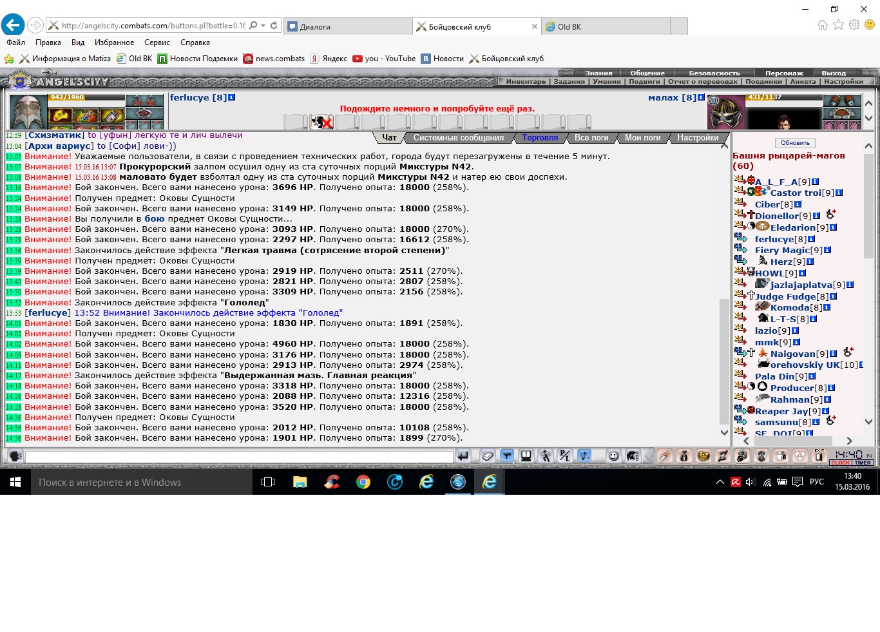880x632 pixels.
Task: Open the browser Файл menu
Action: 15,43
